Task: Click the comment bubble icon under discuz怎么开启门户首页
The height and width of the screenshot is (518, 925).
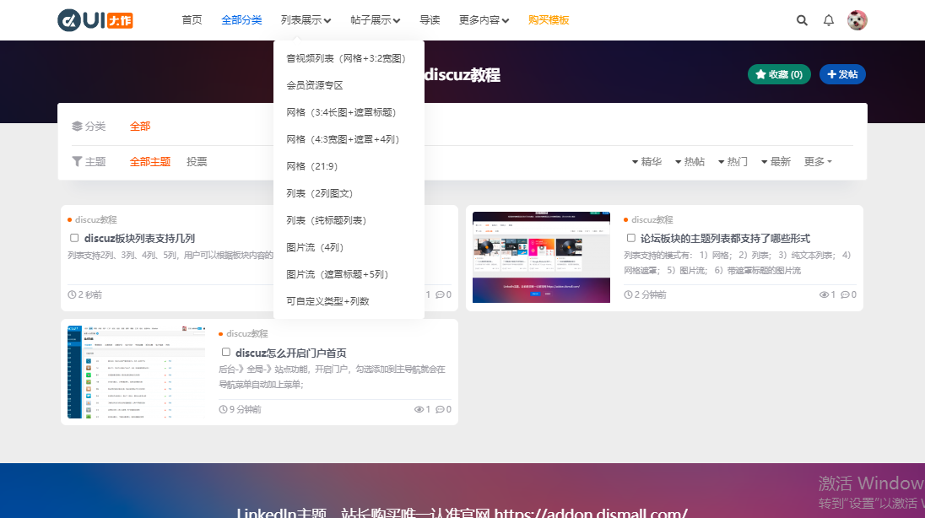Action: point(440,409)
